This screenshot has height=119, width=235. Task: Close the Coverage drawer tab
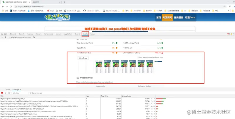tap(20, 90)
